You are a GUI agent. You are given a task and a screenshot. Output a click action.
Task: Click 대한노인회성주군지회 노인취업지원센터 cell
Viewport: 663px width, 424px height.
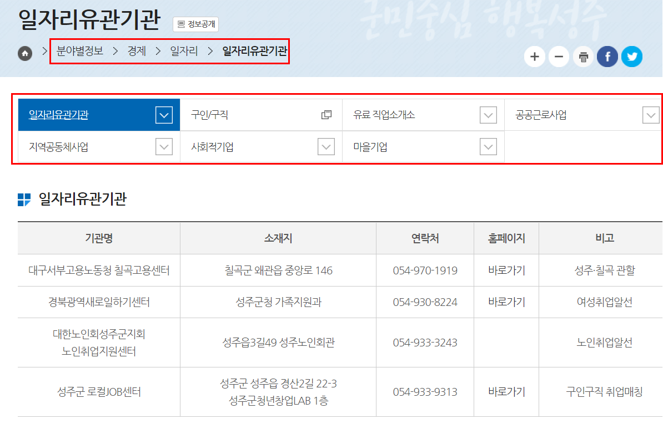click(99, 343)
